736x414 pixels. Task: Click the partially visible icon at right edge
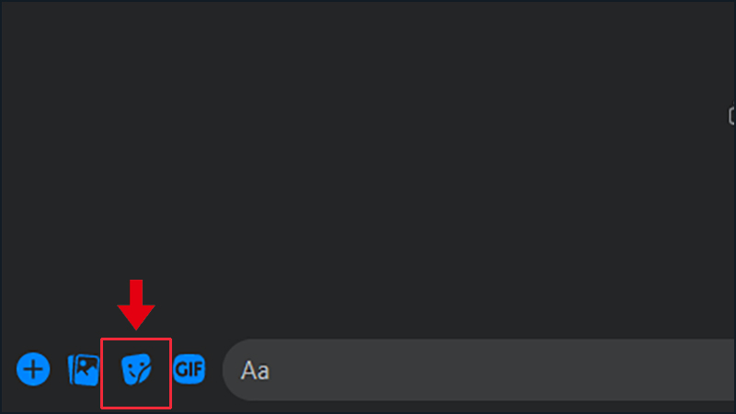pyautogui.click(x=731, y=116)
